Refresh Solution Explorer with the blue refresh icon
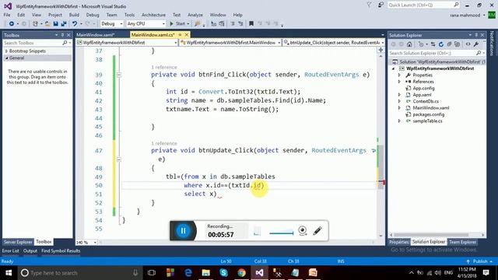 [441, 44]
